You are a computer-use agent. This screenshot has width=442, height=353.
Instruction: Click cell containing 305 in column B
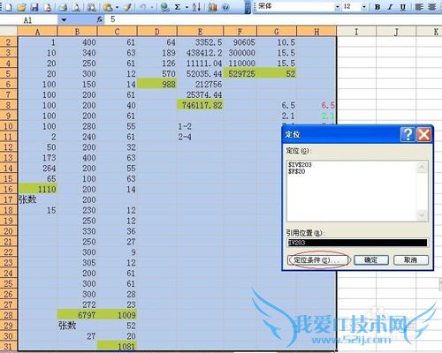click(77, 263)
